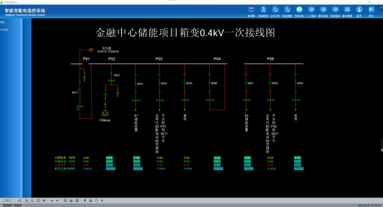Click the 工具栏 label in bottom bar
This screenshot has width=383, height=207.
pyautogui.click(x=7, y=201)
